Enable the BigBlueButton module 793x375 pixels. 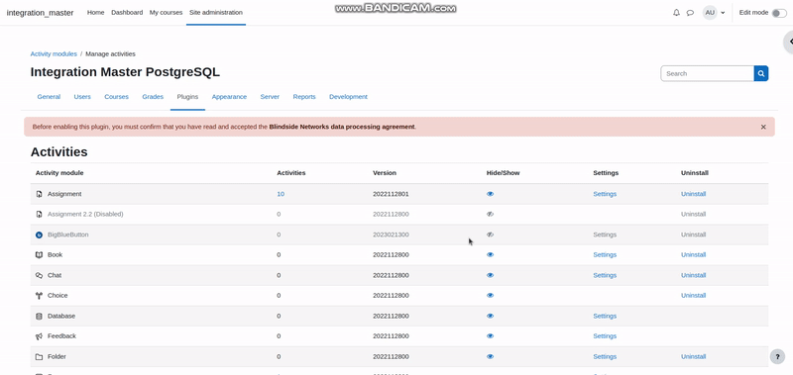click(x=490, y=234)
